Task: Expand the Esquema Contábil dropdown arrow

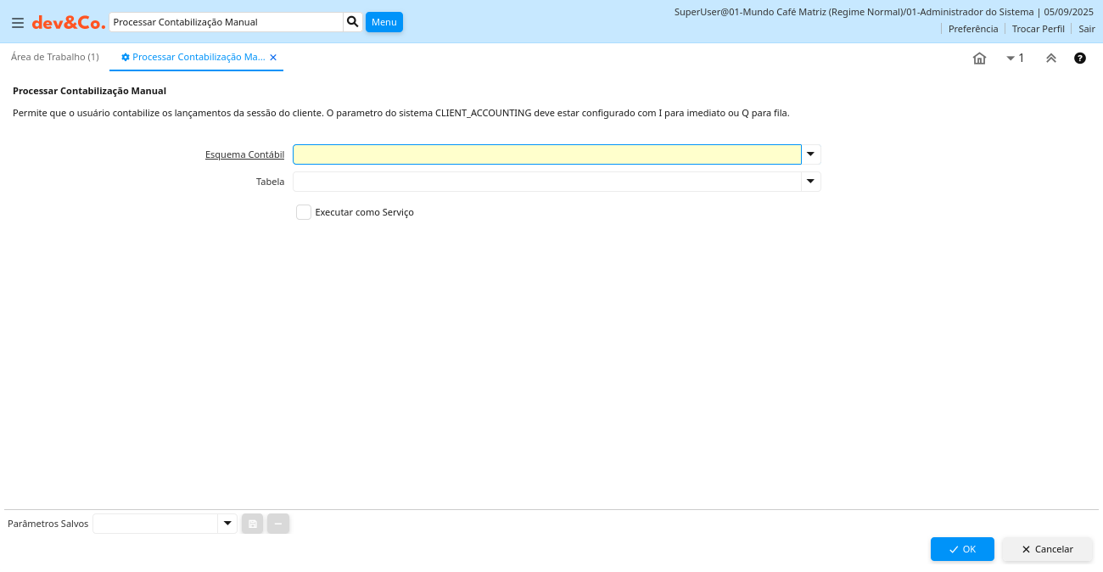Action: tap(811, 154)
